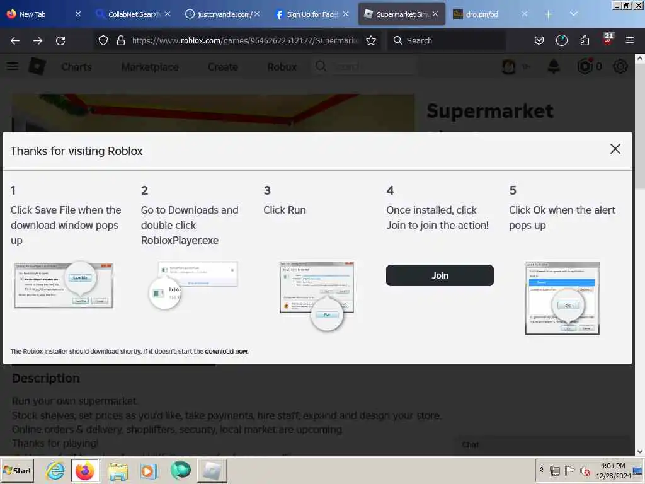Open the Extensions puzzle icon

pyautogui.click(x=585, y=40)
